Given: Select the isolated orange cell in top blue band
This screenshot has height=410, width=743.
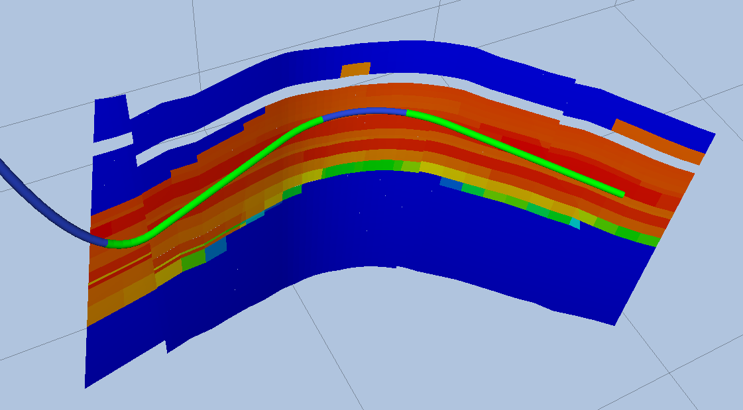Looking at the screenshot, I should [355, 70].
